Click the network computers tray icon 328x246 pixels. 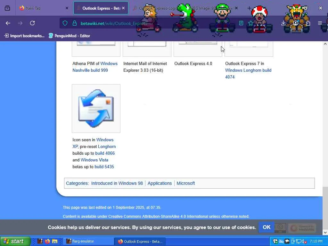pyautogui.click(x=299, y=242)
